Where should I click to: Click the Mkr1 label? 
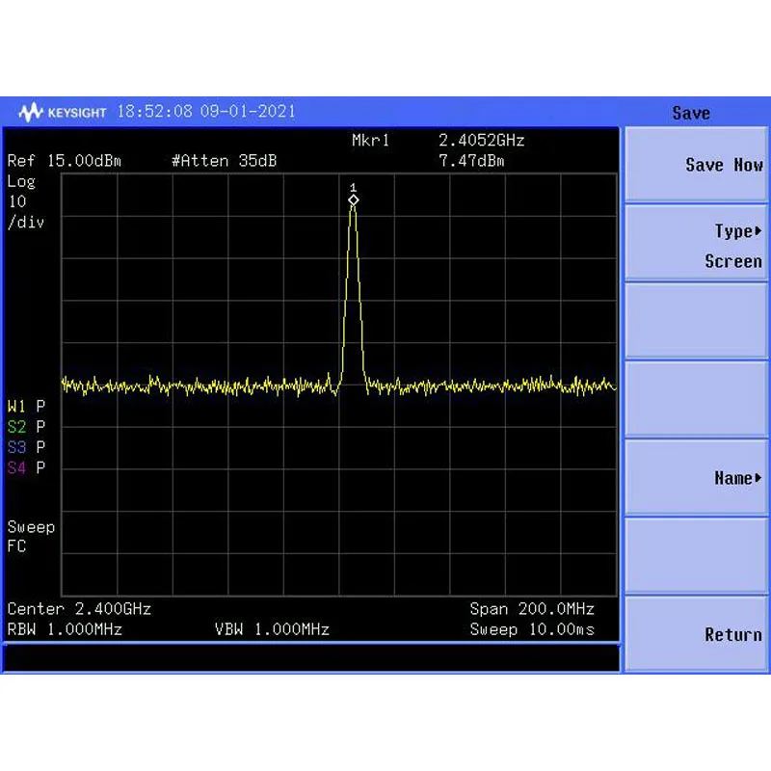tap(370, 141)
